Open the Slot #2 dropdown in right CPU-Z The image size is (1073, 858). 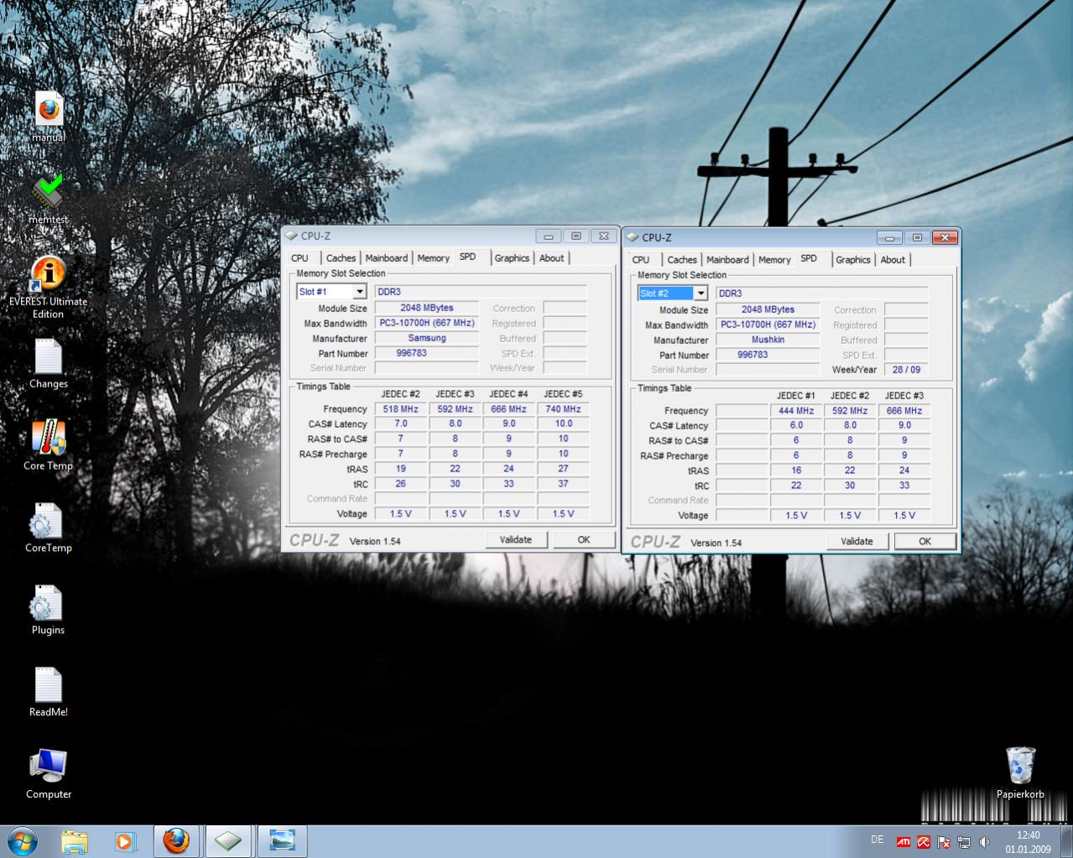click(x=701, y=294)
